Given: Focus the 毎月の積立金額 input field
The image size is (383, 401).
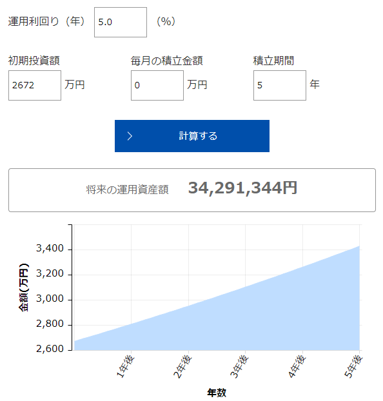Looking at the screenshot, I should pyautogui.click(x=157, y=85).
